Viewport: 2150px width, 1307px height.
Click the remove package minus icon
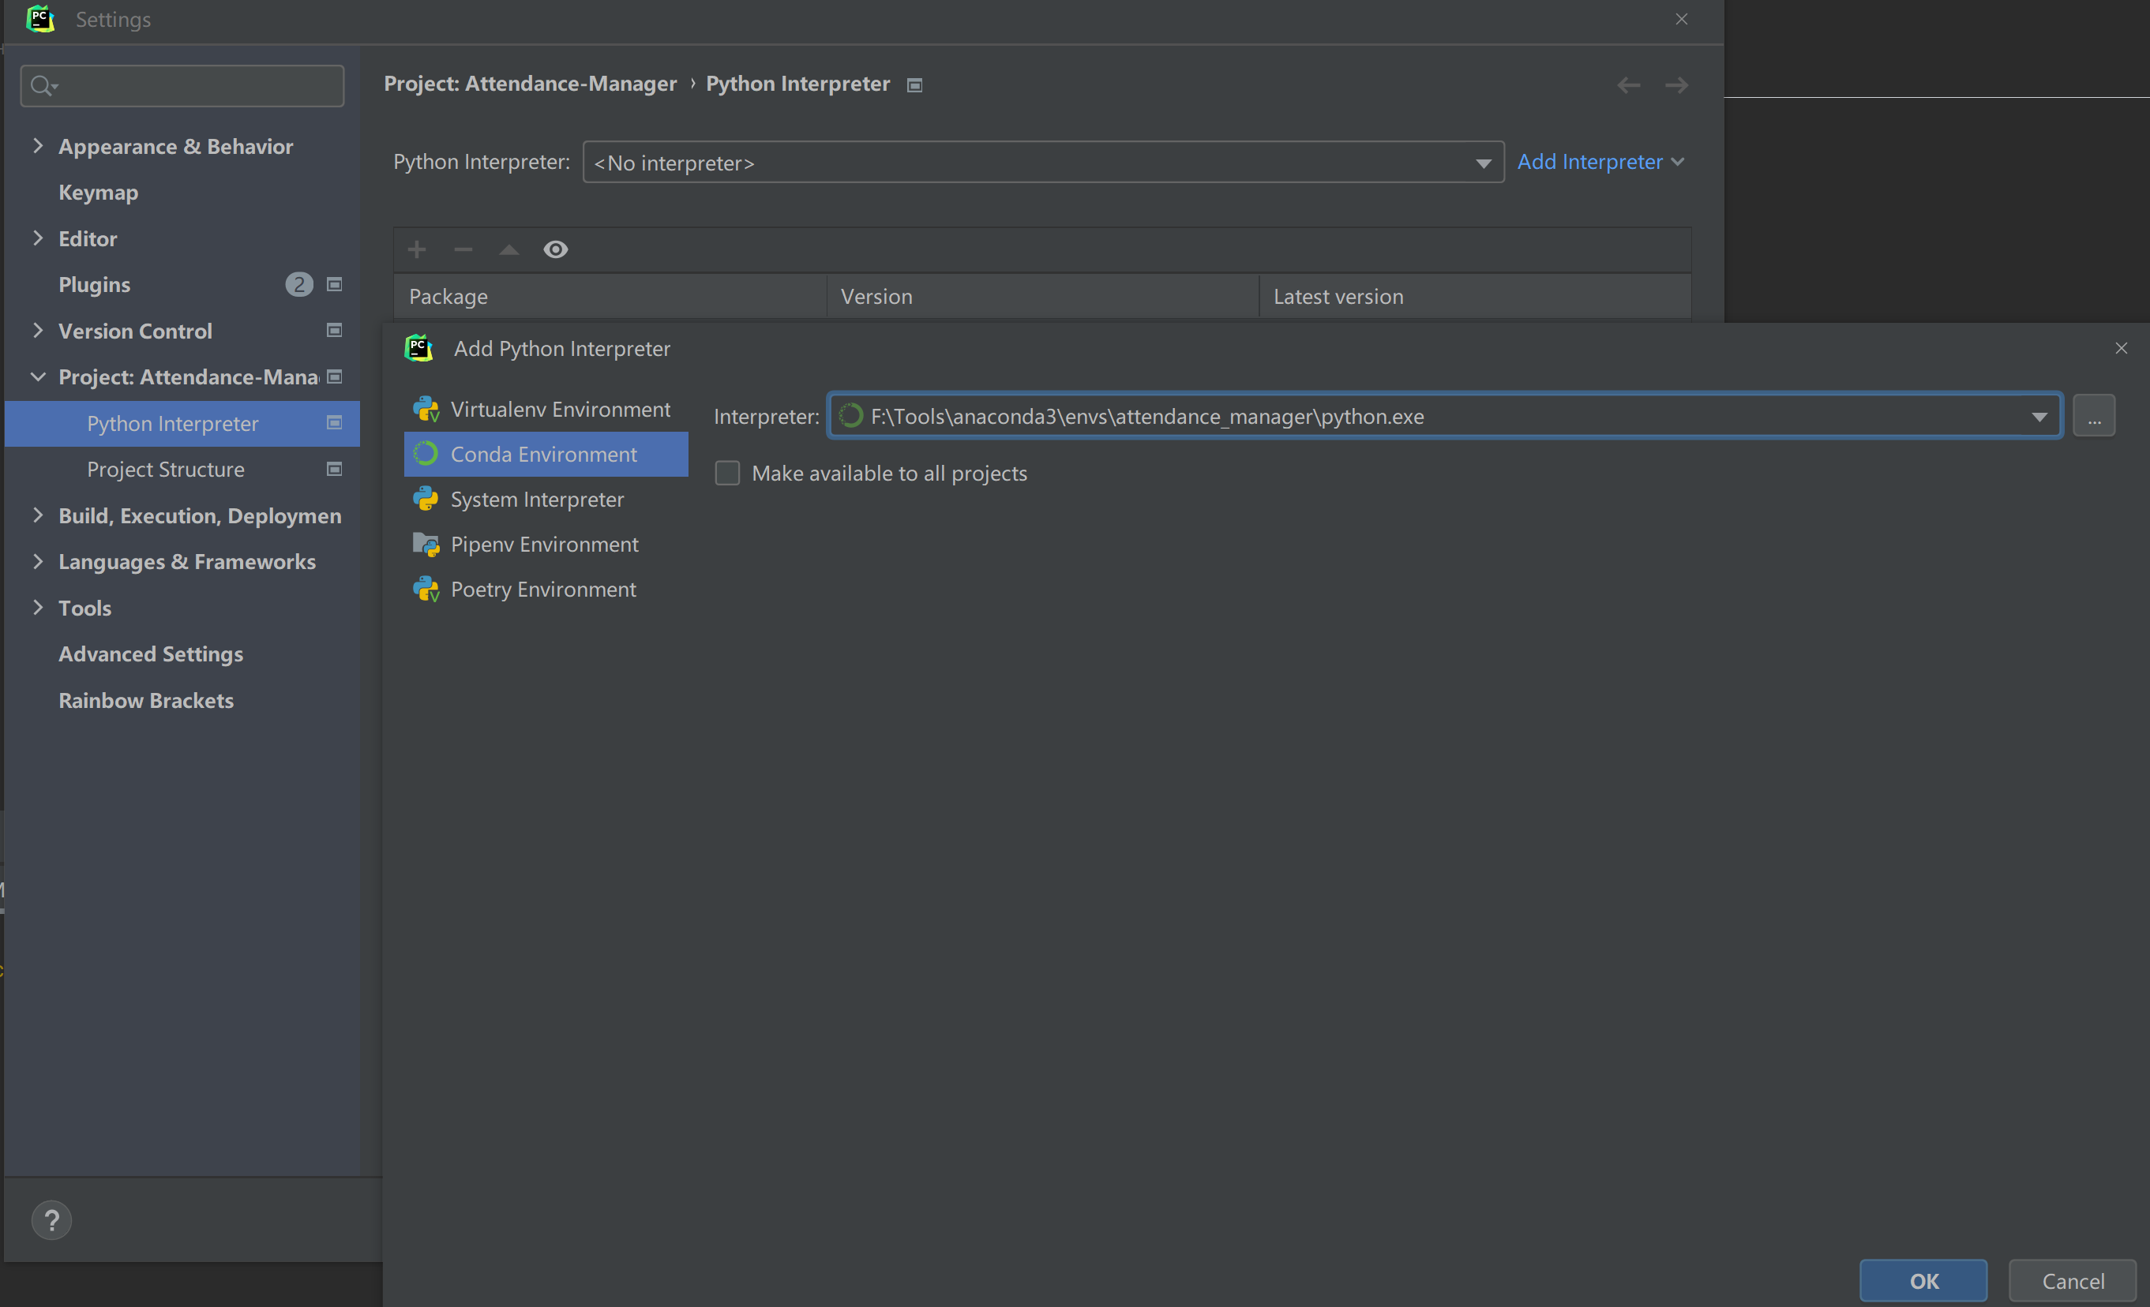(x=463, y=249)
